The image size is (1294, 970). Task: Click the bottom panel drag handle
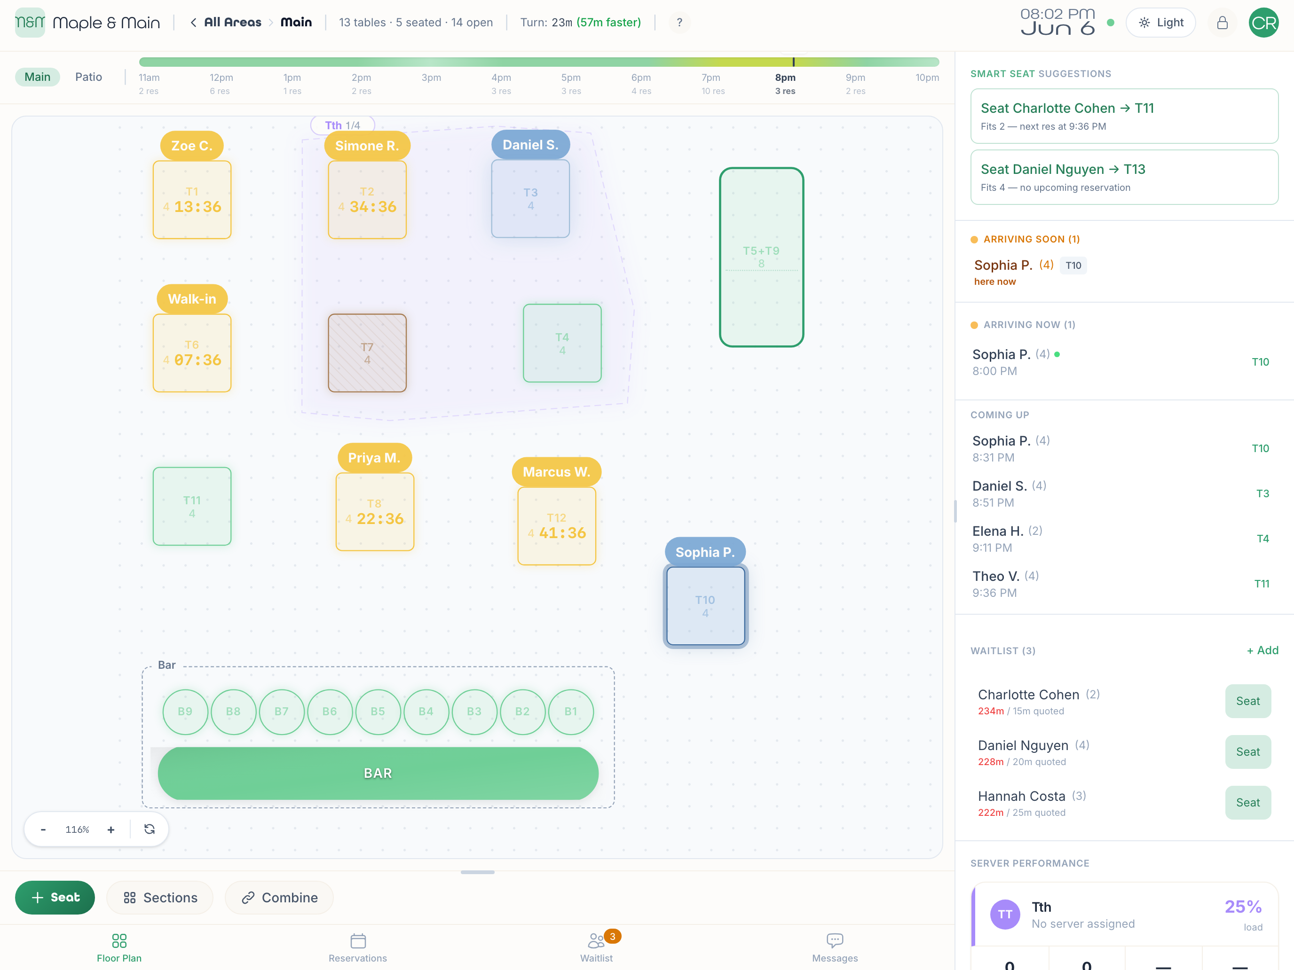pos(477,872)
